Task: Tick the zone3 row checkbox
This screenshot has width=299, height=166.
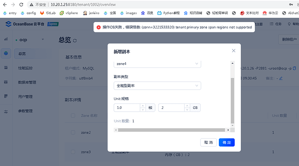Action: pyautogui.click(x=73, y=152)
